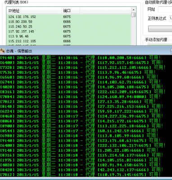Click console line with 42.243.132.137:6666

[81, 170]
